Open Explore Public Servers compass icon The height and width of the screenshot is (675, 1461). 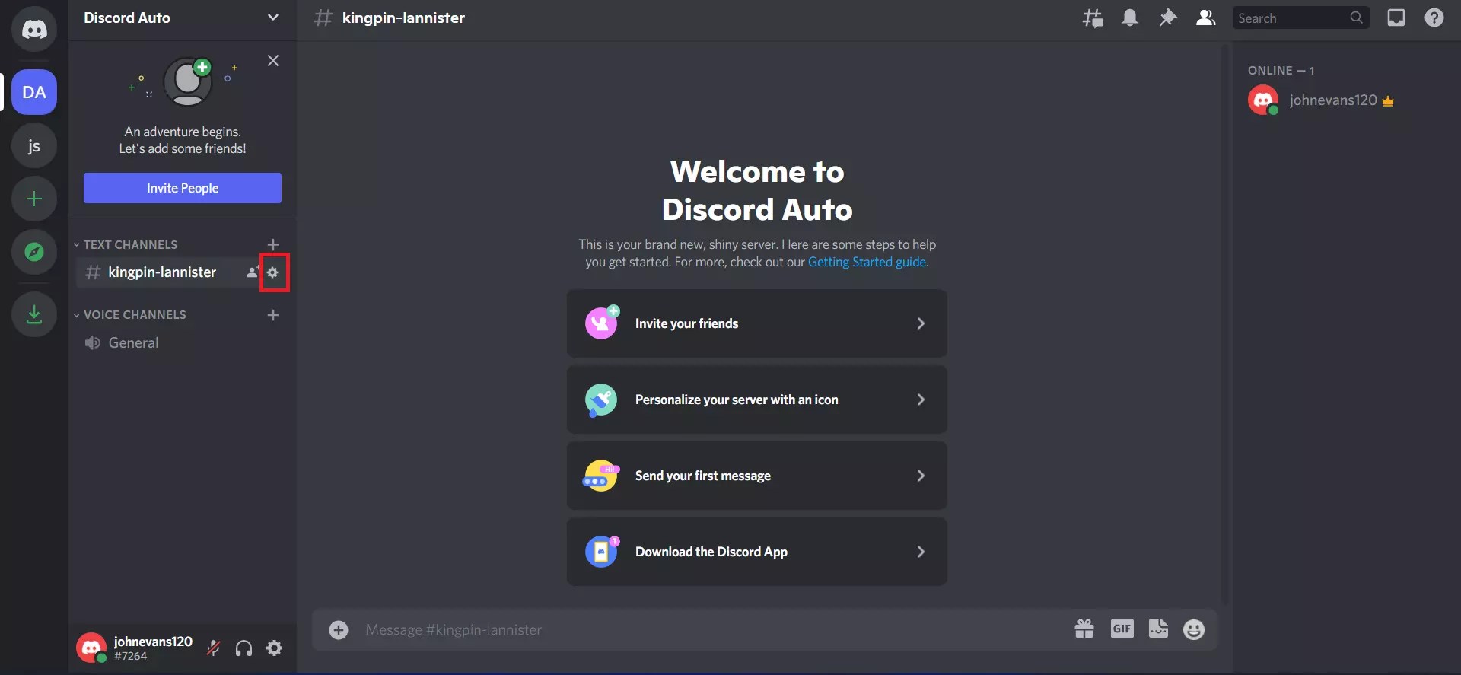tap(34, 252)
